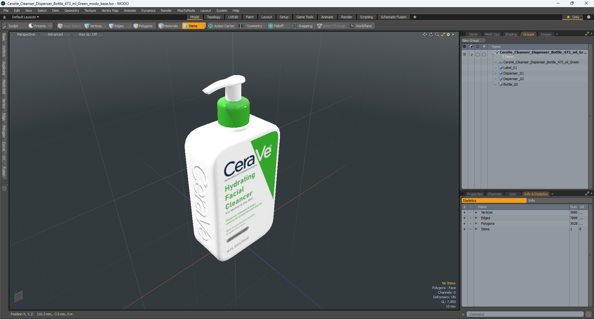Open the Advanced shading style dropdown
The height and width of the screenshot is (319, 594).
coord(55,35)
